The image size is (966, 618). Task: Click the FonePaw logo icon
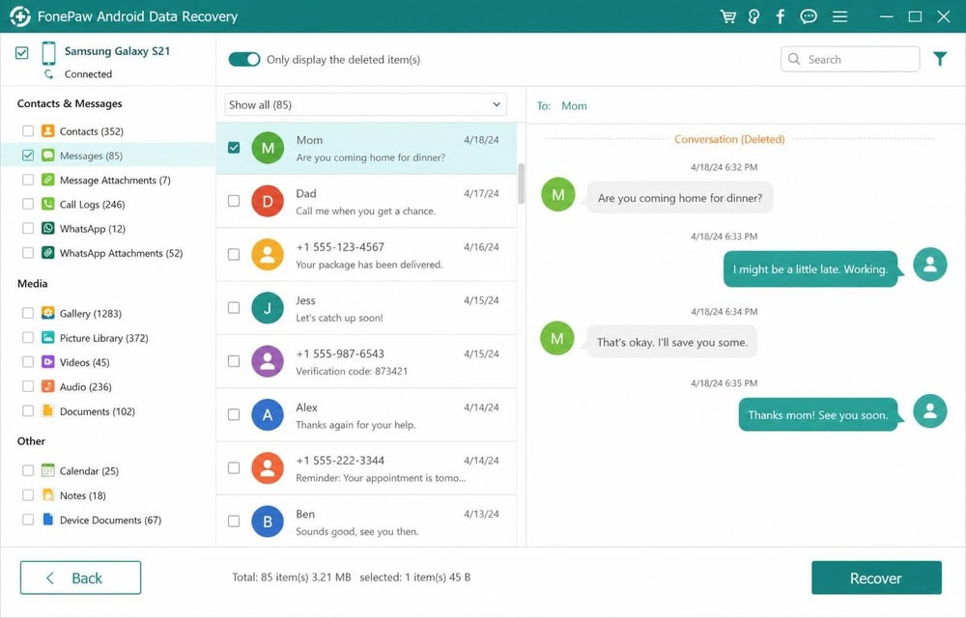pos(19,16)
